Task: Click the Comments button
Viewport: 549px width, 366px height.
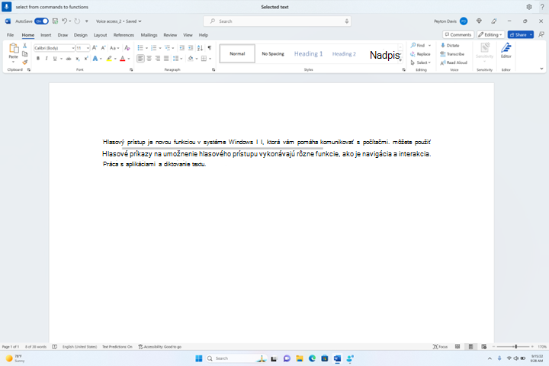Action: [x=458, y=34]
